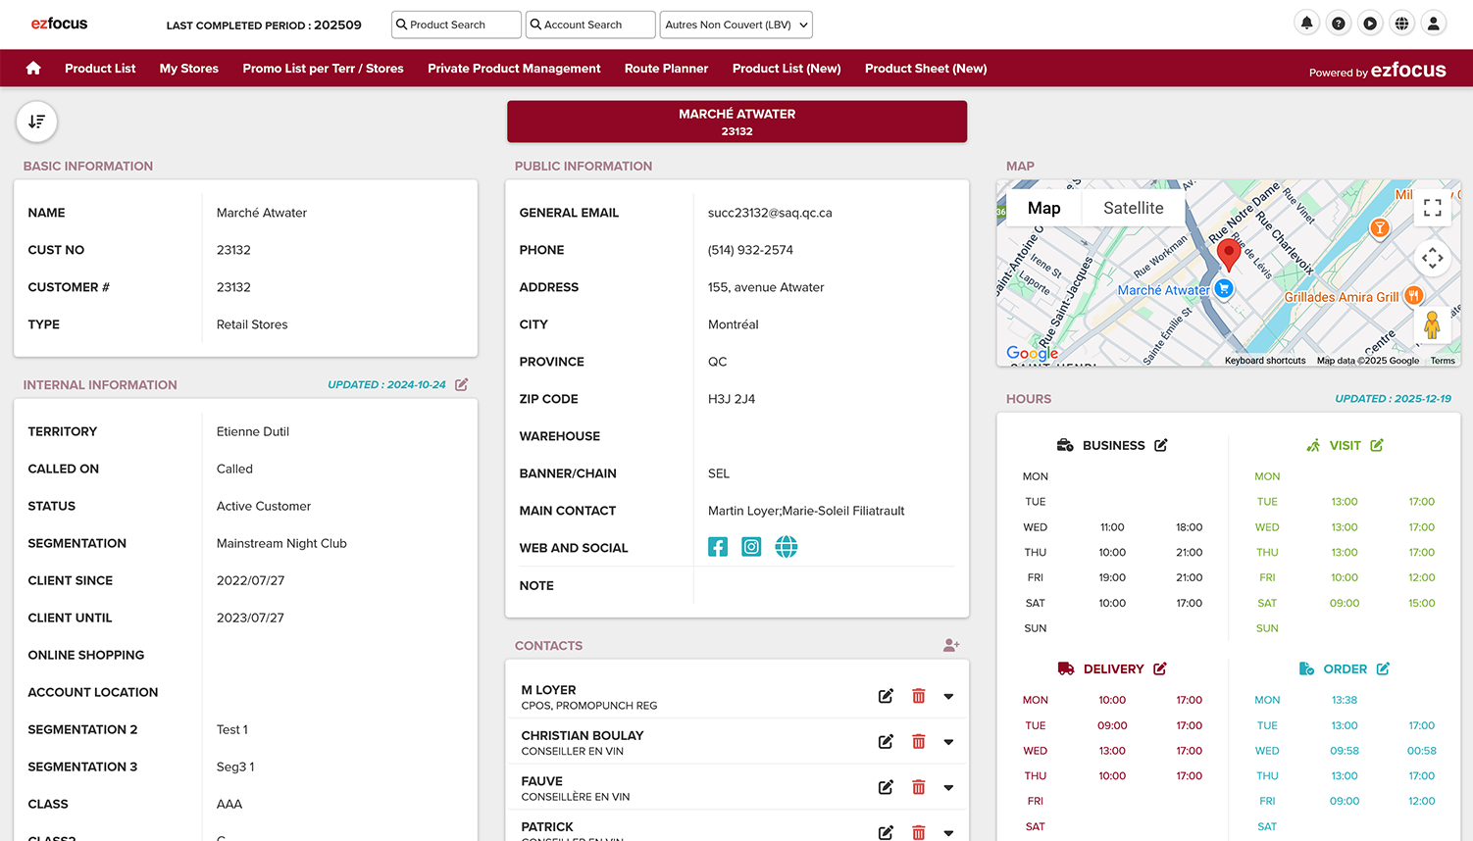Open the store's Facebook page icon

pos(718,547)
